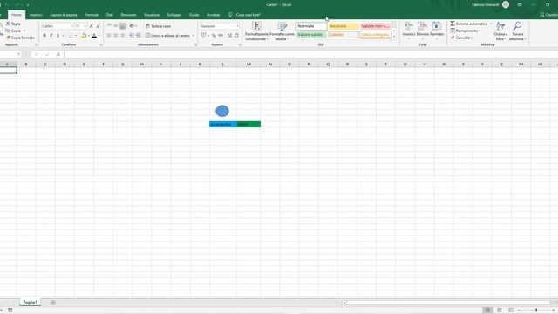Apply the percent style icon

[x=214, y=36]
